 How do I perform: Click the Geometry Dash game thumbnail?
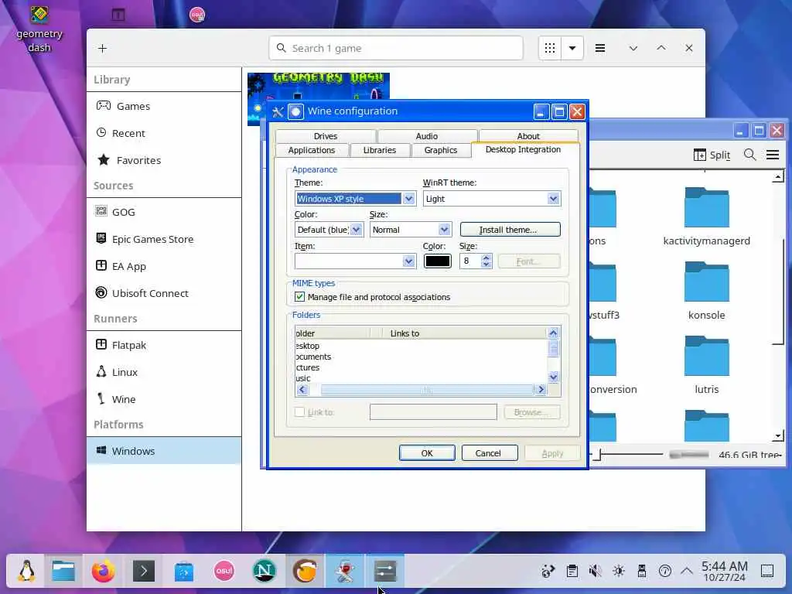(318, 87)
